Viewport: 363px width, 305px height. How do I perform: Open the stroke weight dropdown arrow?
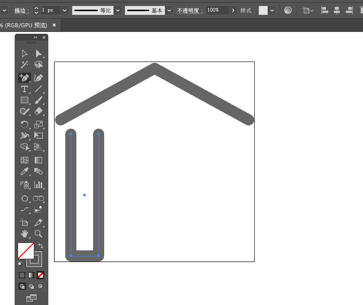coord(64,10)
